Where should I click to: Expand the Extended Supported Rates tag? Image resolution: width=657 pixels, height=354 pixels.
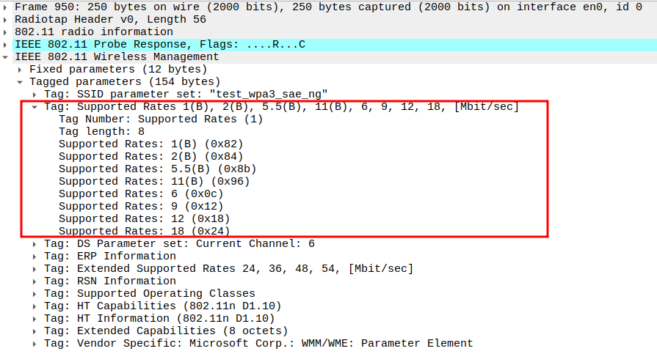tap(35, 268)
